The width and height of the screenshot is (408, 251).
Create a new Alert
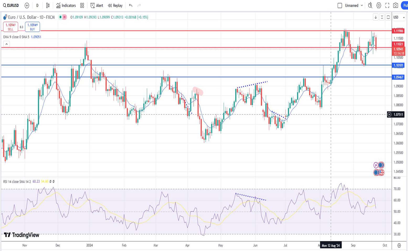(x=97, y=6)
